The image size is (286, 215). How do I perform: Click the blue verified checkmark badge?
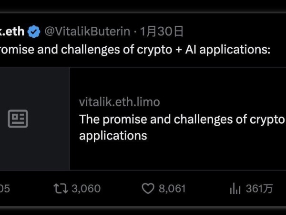point(34,32)
